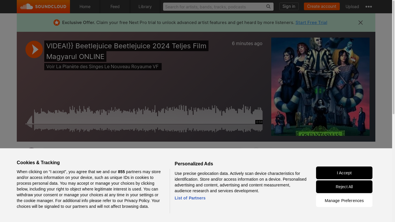Dismiss the Exclusive Offer banner
The width and height of the screenshot is (395, 222).
[361, 23]
